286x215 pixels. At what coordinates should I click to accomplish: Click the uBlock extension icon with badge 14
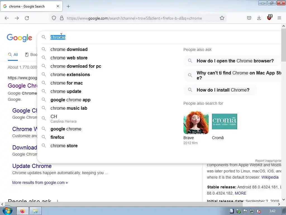[270, 18]
